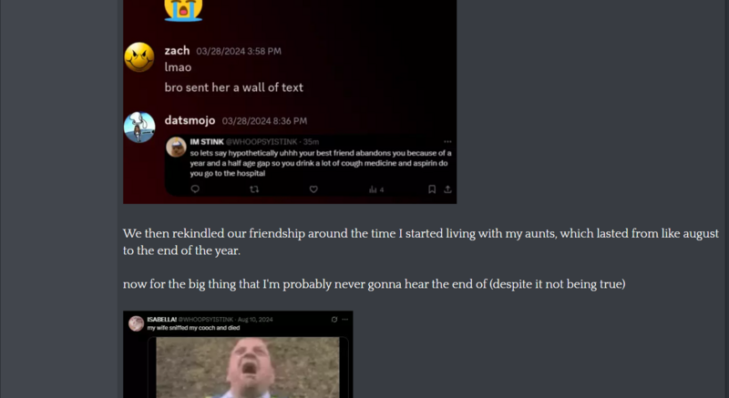Click the share upload icon on tweet

447,189
